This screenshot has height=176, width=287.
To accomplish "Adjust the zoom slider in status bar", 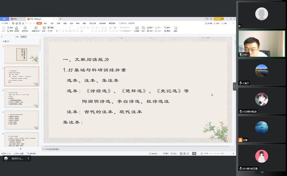I will pyautogui.click(x=222, y=153).
